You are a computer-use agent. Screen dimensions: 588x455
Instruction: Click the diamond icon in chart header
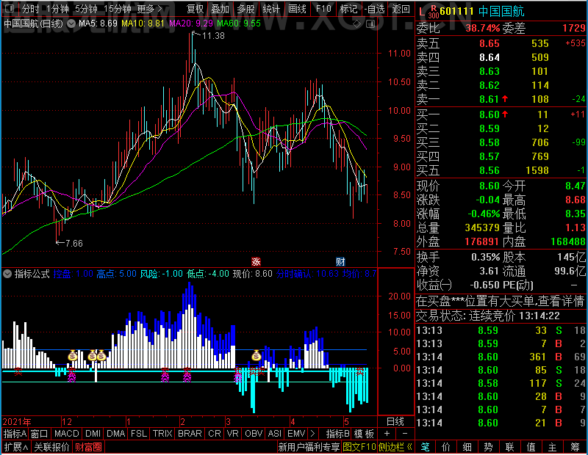pos(357,24)
